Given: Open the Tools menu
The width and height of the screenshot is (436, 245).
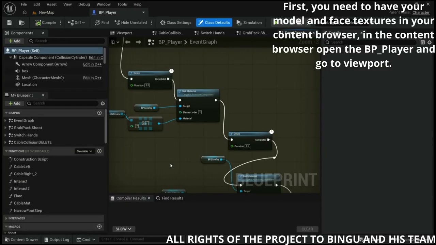Looking at the screenshot, I should click(x=122, y=4).
